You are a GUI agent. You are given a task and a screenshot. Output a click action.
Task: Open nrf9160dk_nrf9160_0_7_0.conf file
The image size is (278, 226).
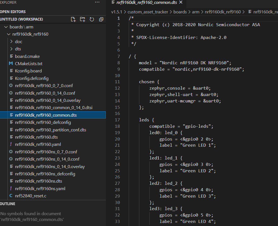pos(44,85)
